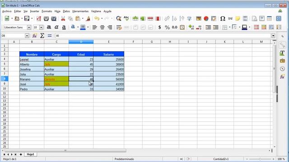Open Find and Replace icon

click(119, 18)
